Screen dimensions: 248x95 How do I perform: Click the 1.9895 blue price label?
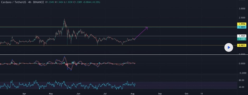click(x=242, y=27)
